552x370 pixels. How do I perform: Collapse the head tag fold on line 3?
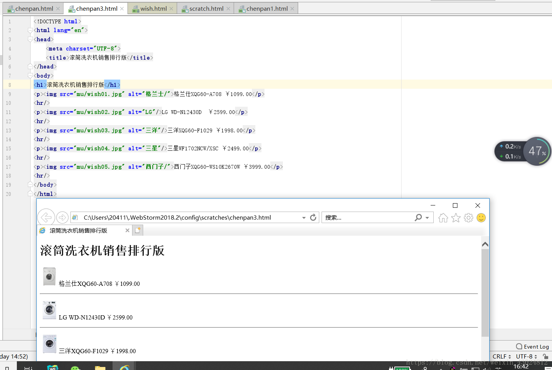pos(30,39)
